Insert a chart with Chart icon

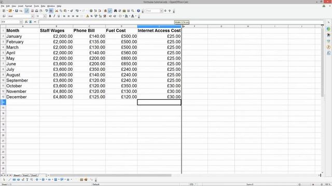(x=105, y=11)
